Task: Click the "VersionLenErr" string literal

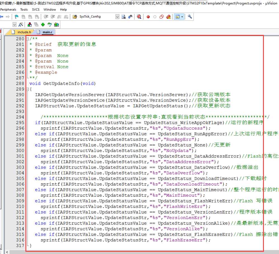Action: [185, 218]
